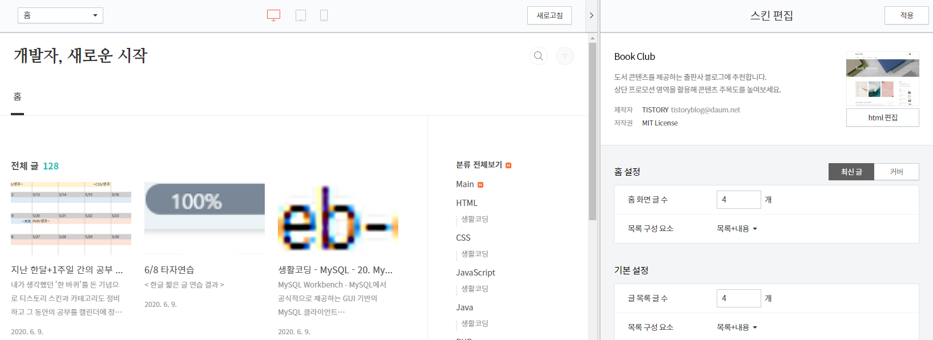Click the blog title 개발자, 새로운 시작
The image size is (933, 340).
[80, 55]
